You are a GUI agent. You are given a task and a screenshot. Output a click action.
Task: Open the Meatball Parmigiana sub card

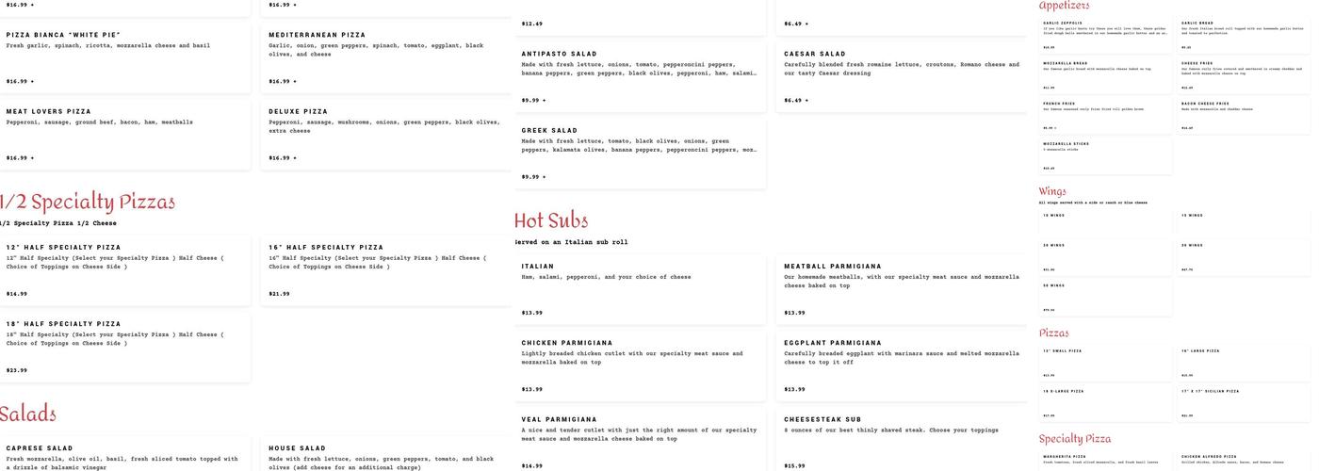click(x=902, y=288)
